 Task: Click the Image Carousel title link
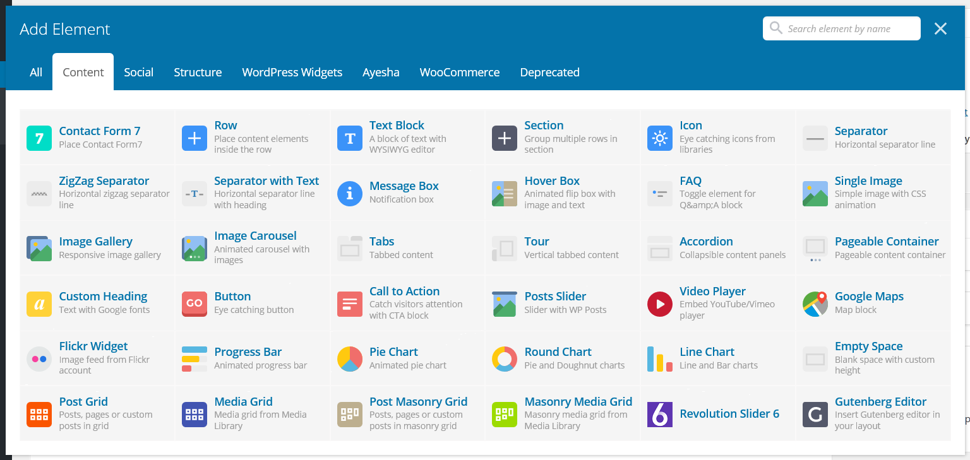(255, 236)
